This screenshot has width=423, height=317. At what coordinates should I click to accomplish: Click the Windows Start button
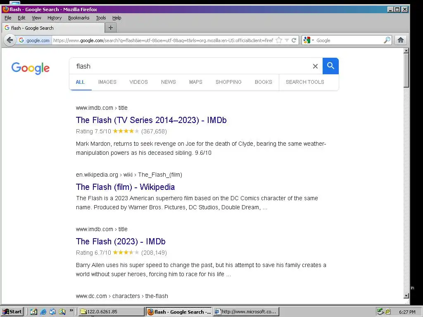(x=12, y=312)
